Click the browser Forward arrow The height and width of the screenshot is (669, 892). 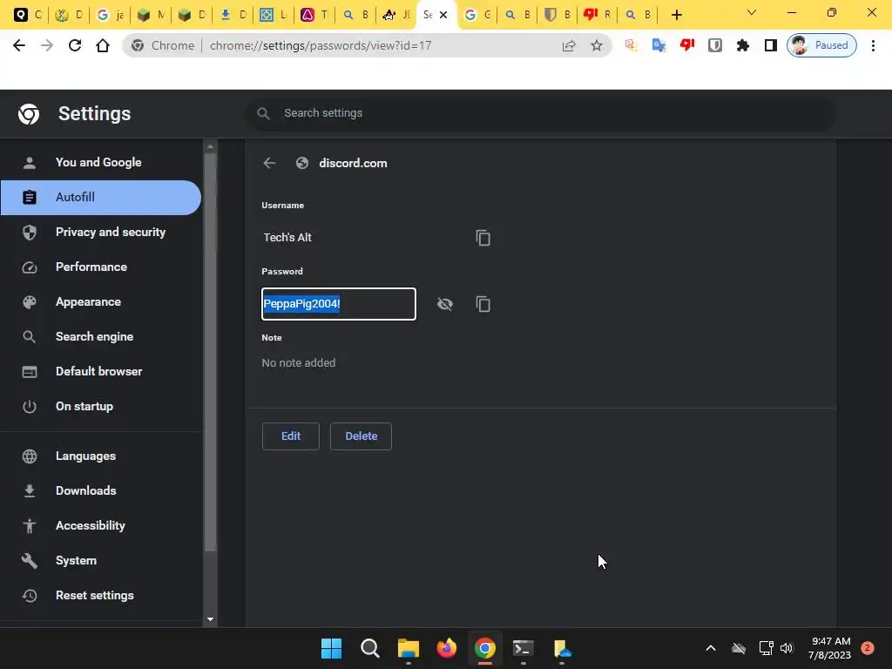pyautogui.click(x=47, y=45)
